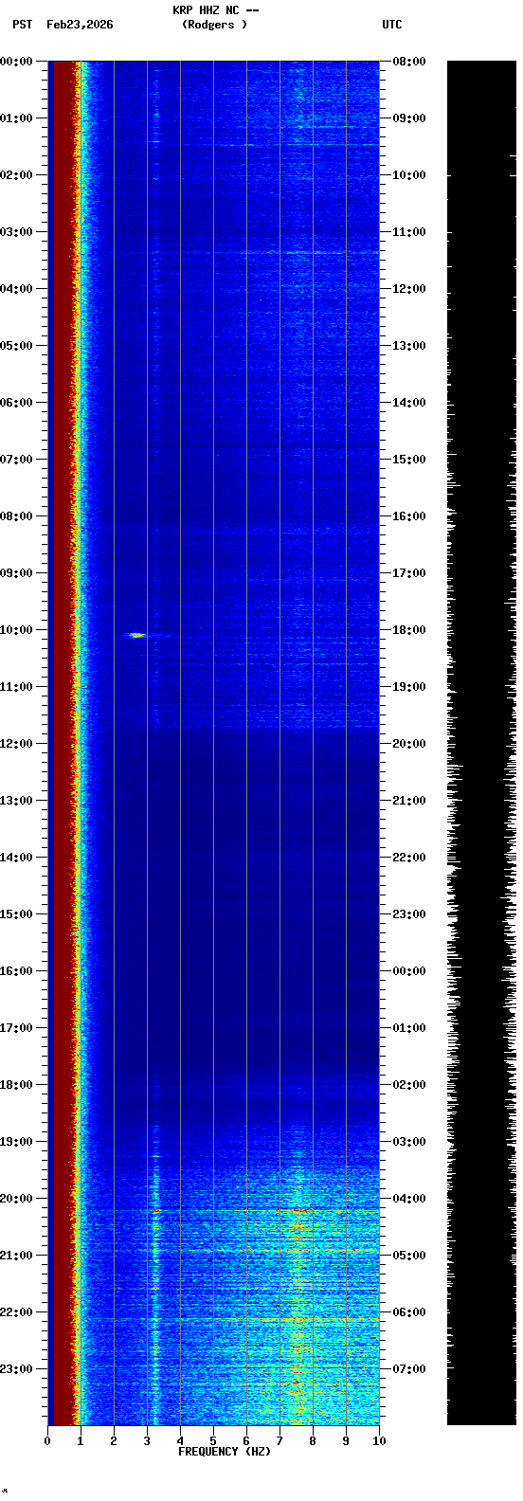Viewport: 523px width, 1501px height.
Task: Click the 'KRP HHZ NC --' station title
Action: 215,10
